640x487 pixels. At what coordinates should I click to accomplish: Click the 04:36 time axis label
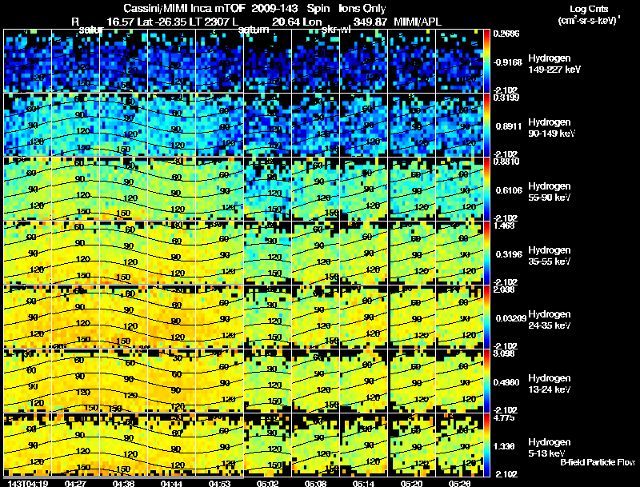[123, 483]
